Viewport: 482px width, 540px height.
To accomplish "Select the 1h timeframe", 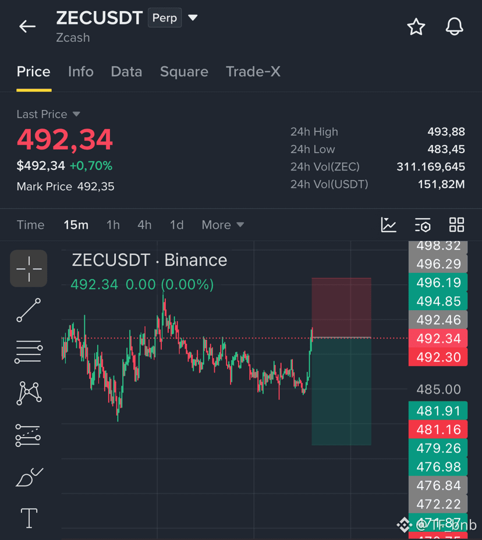I will click(113, 225).
